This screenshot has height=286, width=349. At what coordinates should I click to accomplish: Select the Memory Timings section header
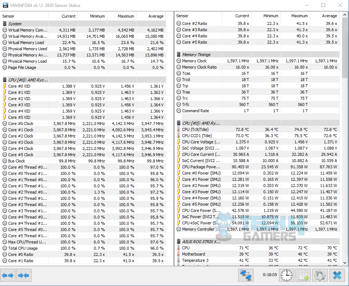[x=257, y=55]
